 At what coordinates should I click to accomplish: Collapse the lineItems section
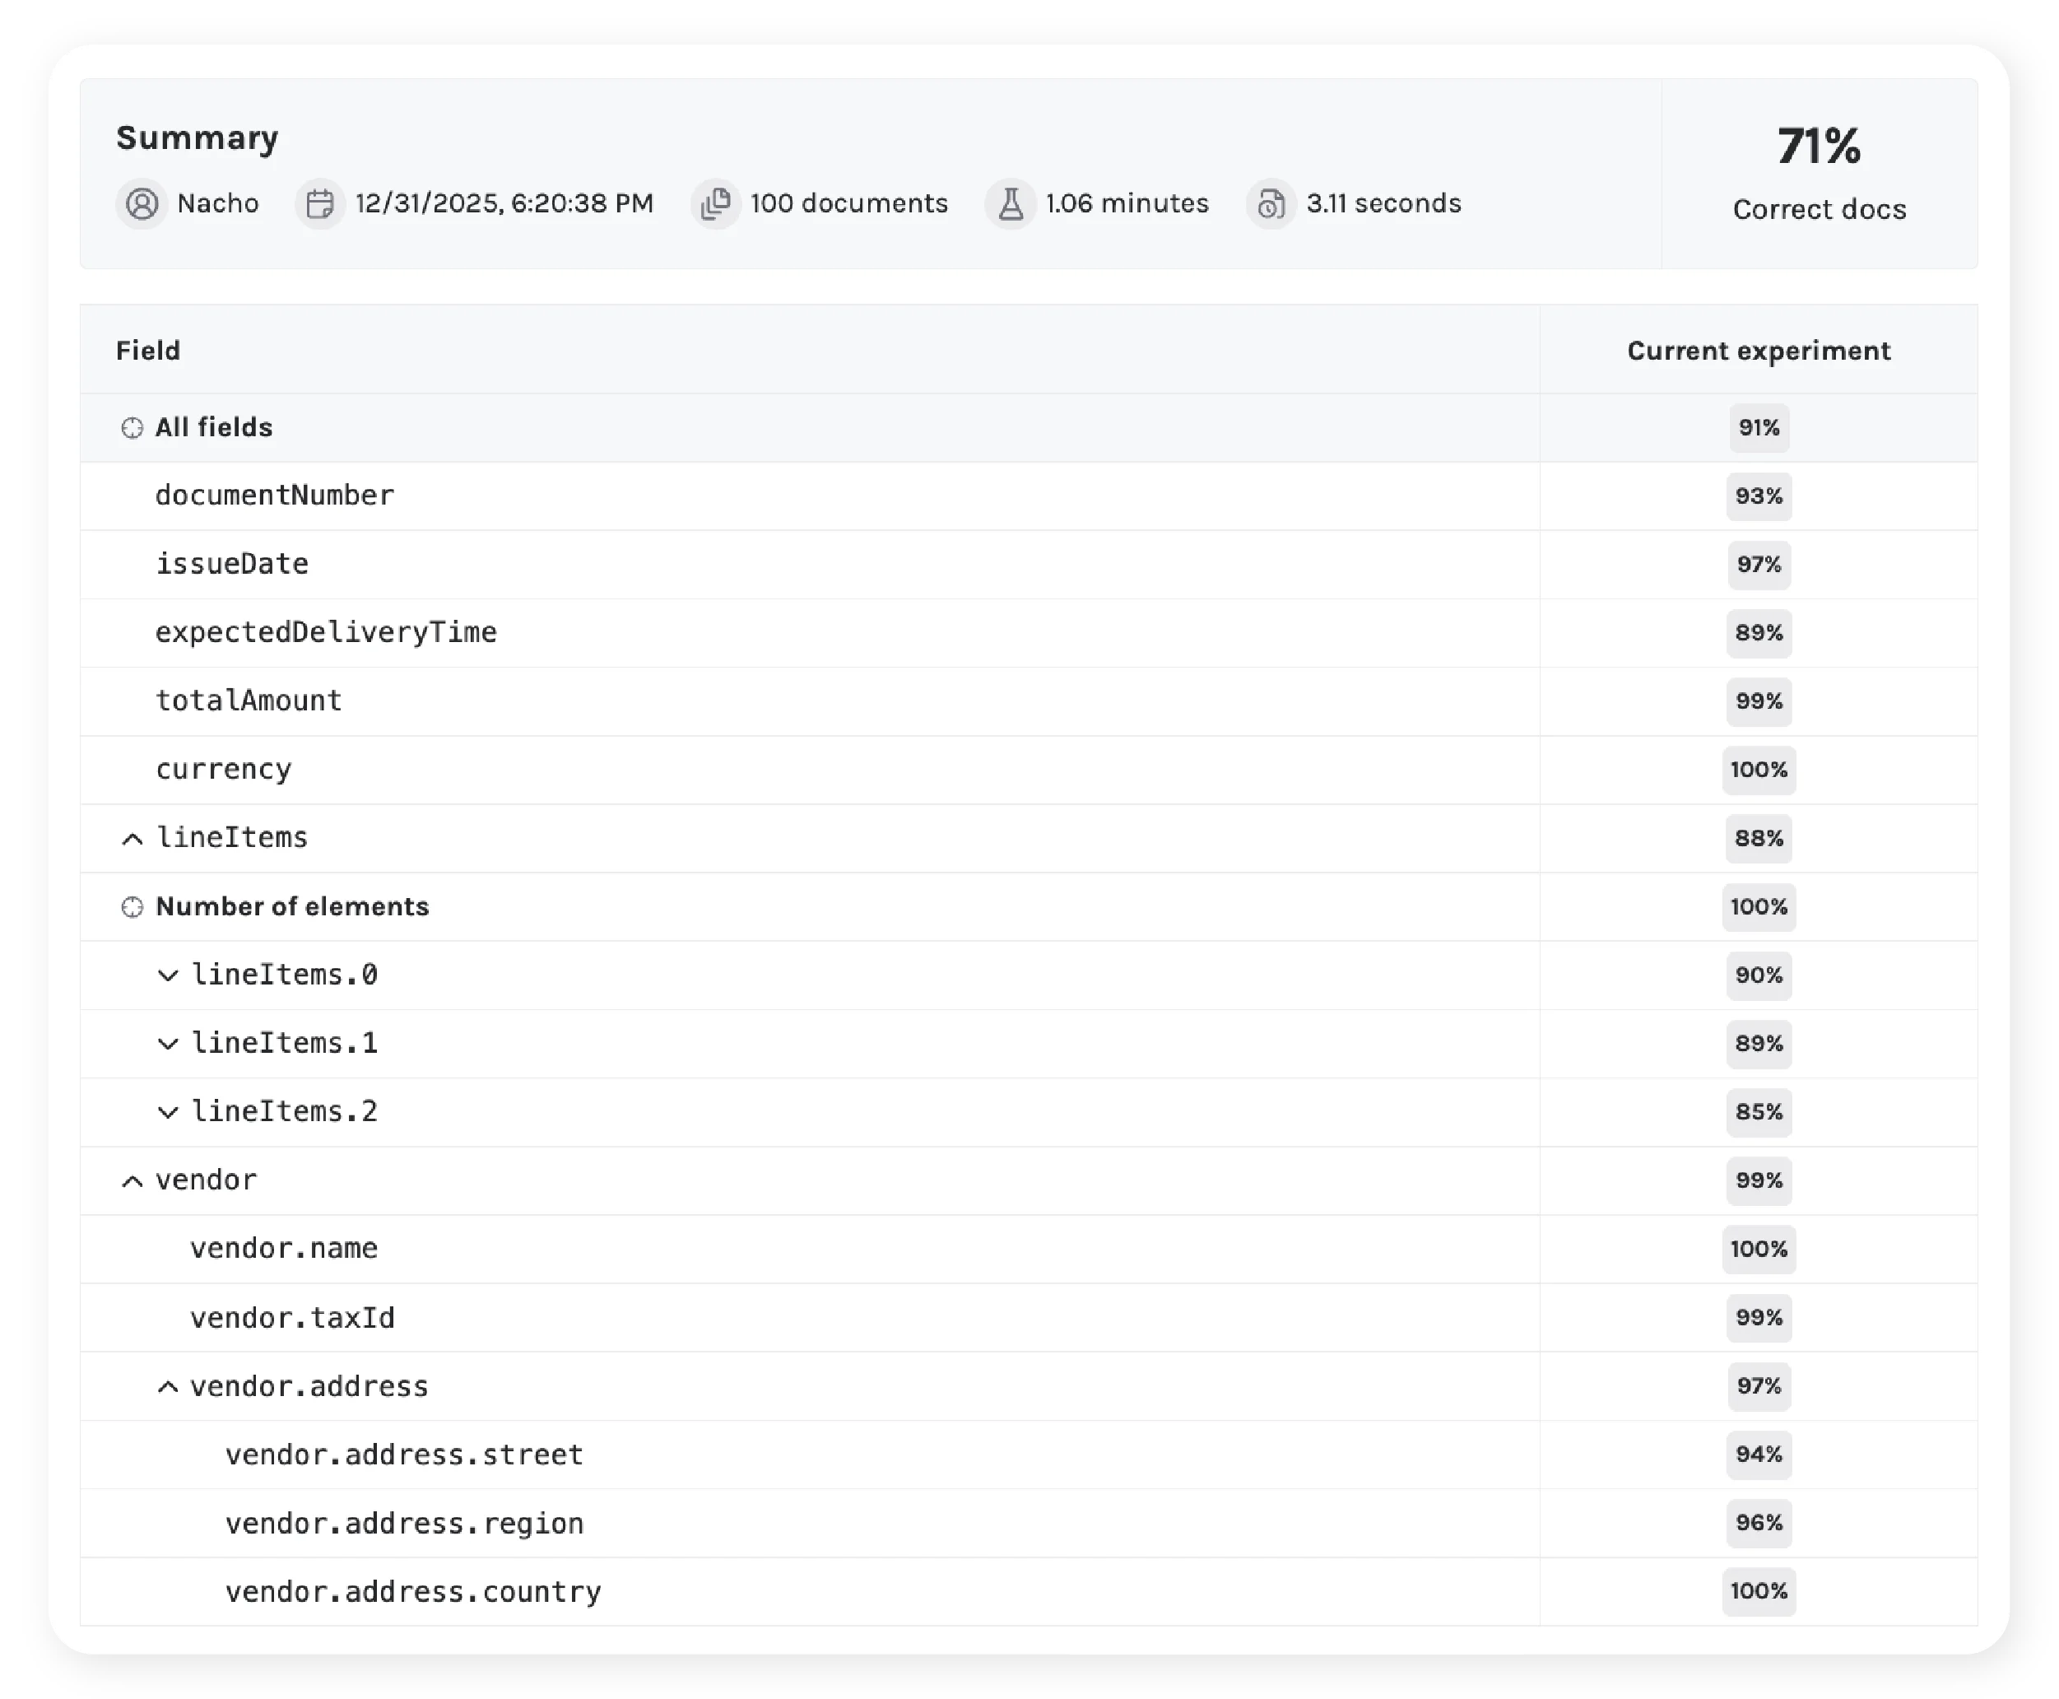click(132, 839)
